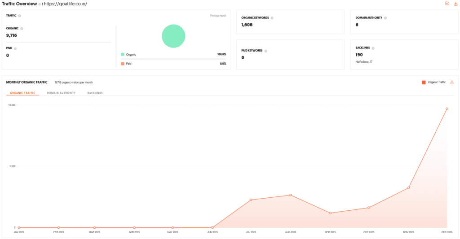Screen dimensions: 460x239
Task: Click the MONTHLY ORGANIC TRAFFIC heading
Action: [x=27, y=83]
